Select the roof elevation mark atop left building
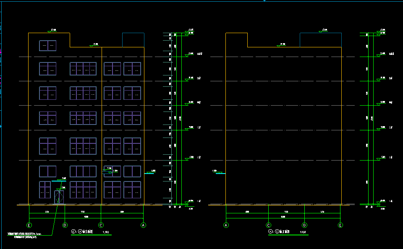403x249 pixels. tap(53, 31)
